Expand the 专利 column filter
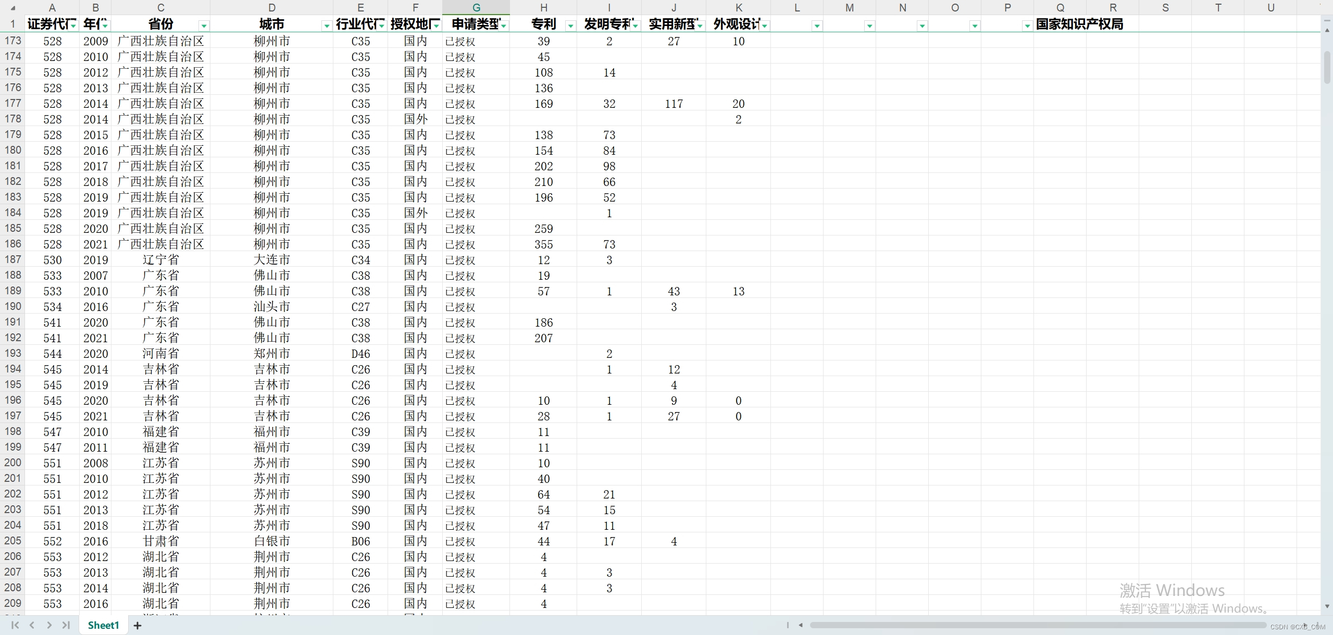 [570, 26]
